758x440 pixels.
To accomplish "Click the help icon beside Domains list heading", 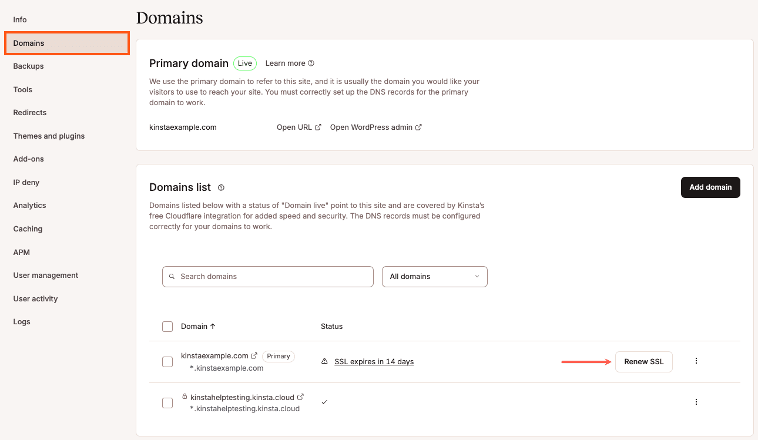I will pos(221,187).
